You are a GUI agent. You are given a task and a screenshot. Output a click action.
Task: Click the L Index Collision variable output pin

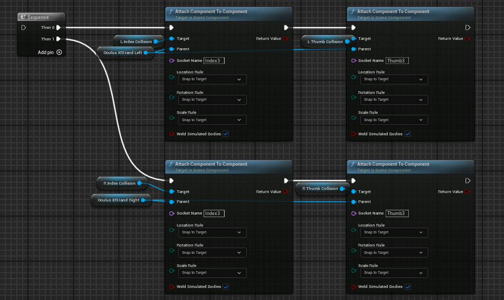click(156, 41)
